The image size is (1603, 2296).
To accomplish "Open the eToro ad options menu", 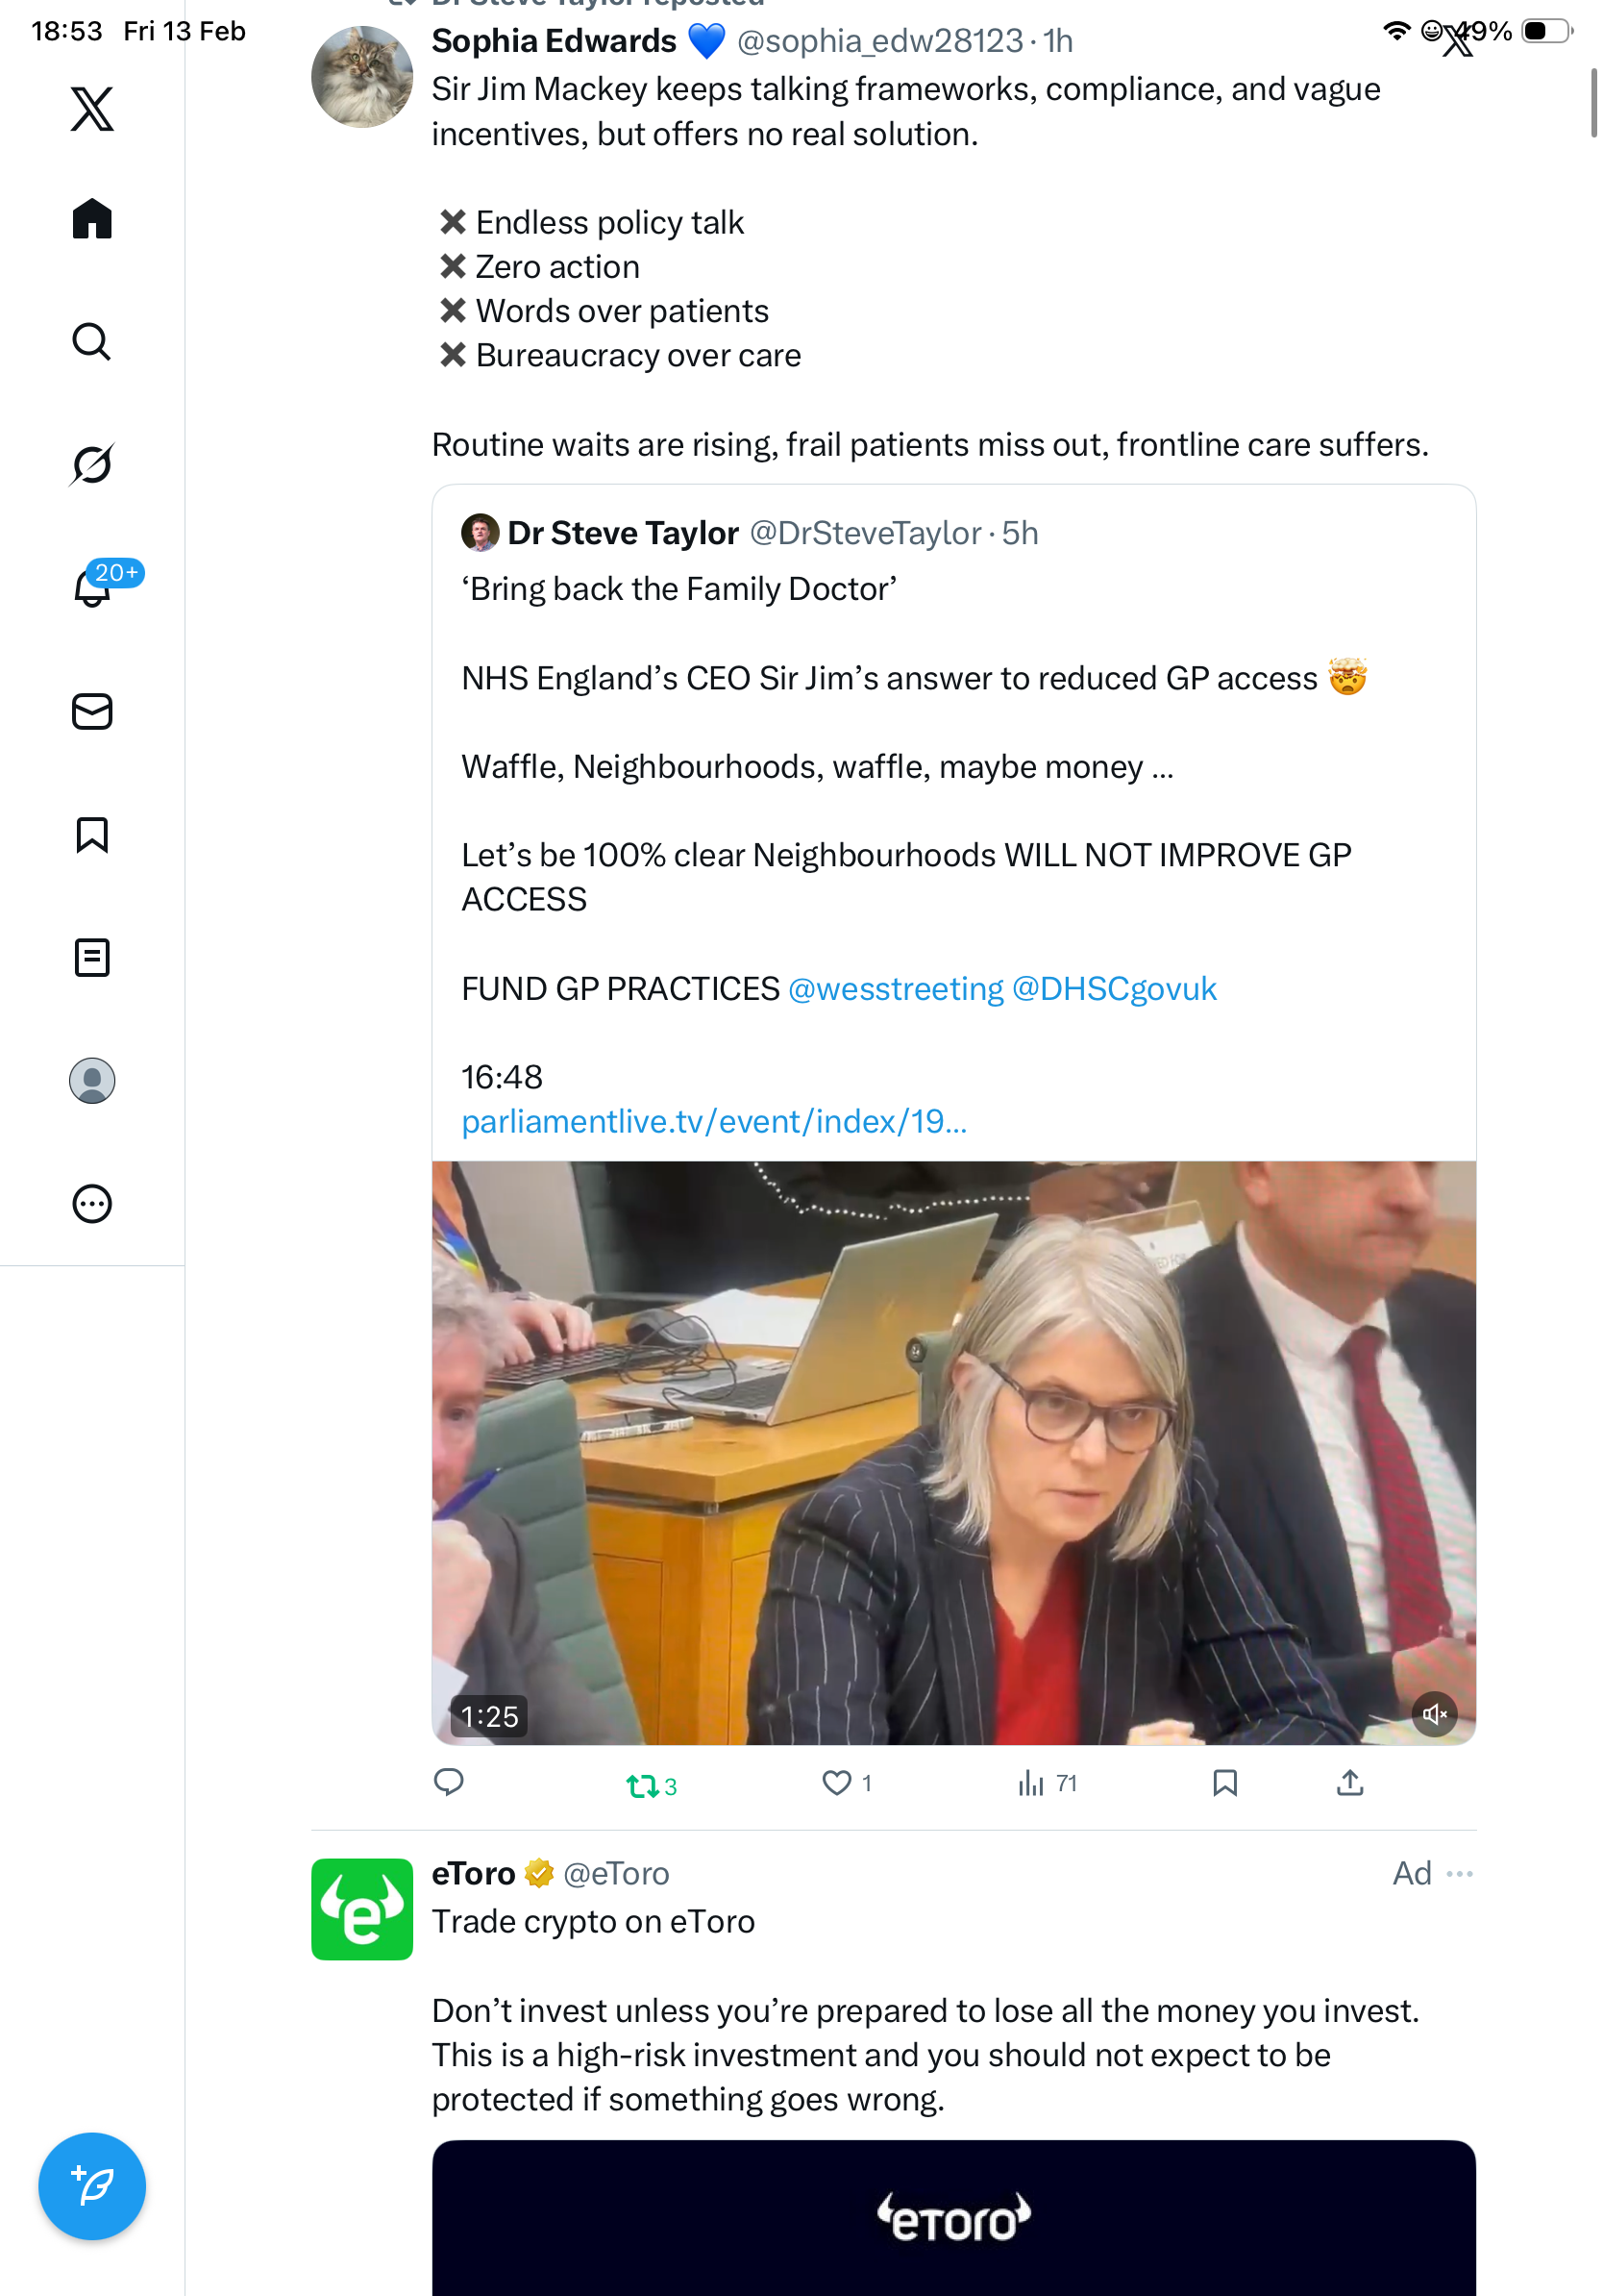I will click(1459, 1874).
